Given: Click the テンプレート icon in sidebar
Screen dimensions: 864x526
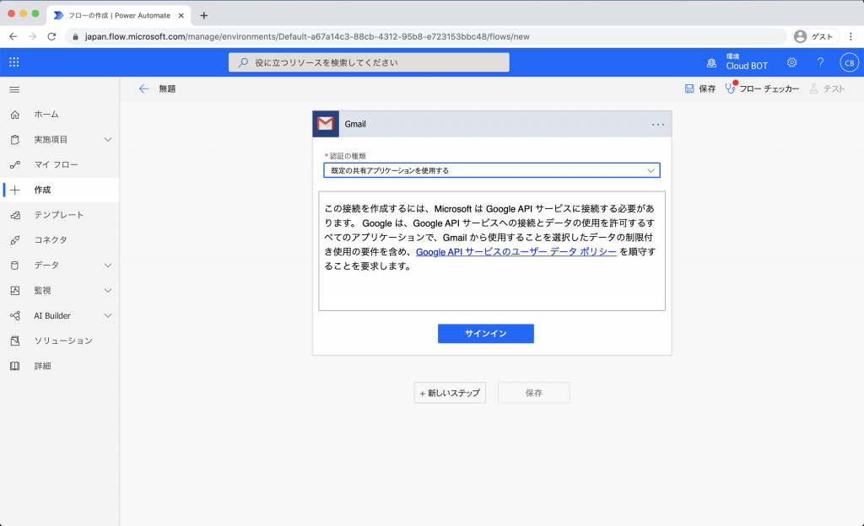Looking at the screenshot, I should pyautogui.click(x=15, y=215).
